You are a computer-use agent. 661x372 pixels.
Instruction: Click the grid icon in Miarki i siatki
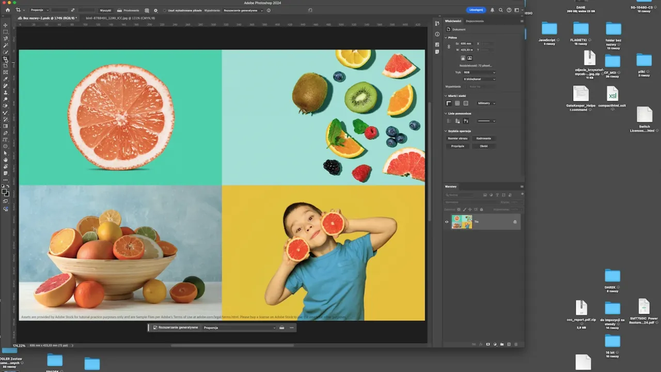click(x=457, y=103)
